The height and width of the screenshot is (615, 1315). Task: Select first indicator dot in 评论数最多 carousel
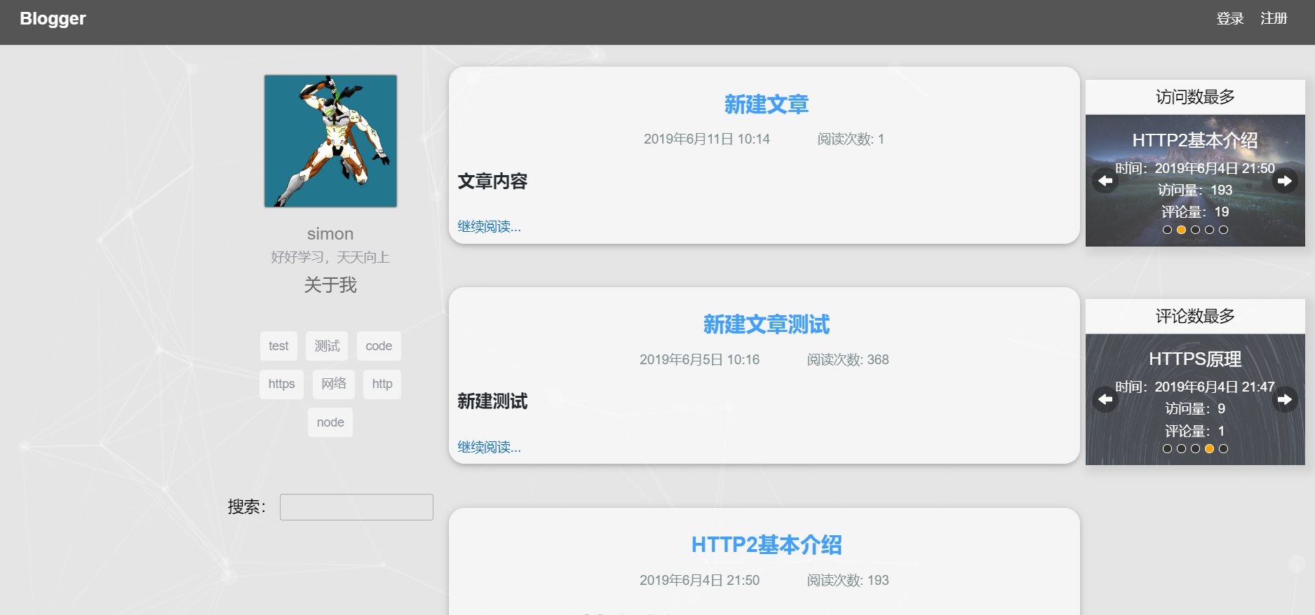point(1167,449)
